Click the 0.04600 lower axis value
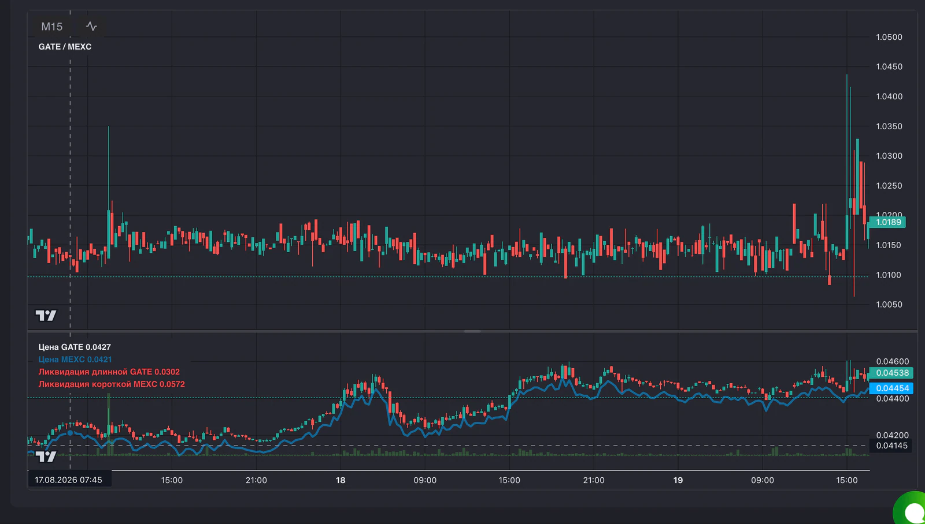Screen dimensions: 925x524 click(892, 361)
